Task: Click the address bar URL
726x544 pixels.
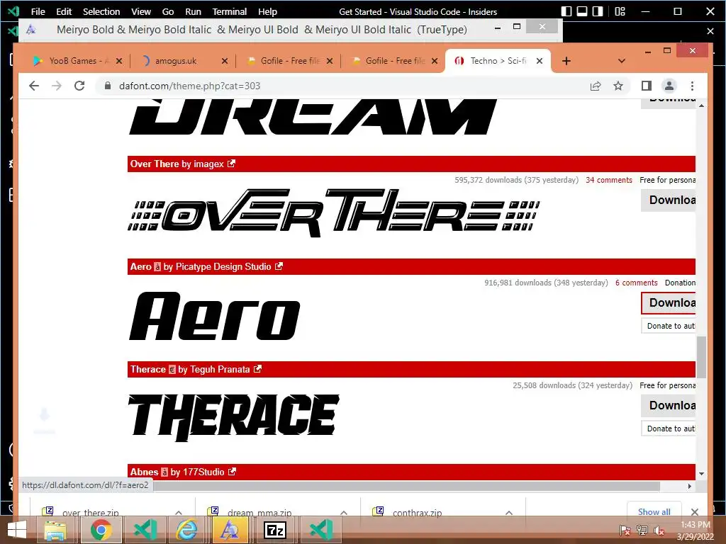Action: tap(189, 86)
